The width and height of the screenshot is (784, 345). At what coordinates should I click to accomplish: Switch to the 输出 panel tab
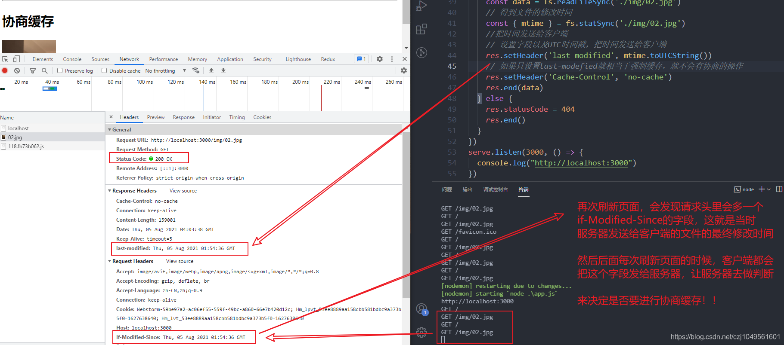pyautogui.click(x=468, y=189)
